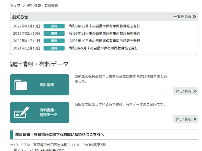Screen dimensions: 202x151
Task: Click the double-chevron icon beside 一覧を見る
Action: pyautogui.click(x=194, y=17)
